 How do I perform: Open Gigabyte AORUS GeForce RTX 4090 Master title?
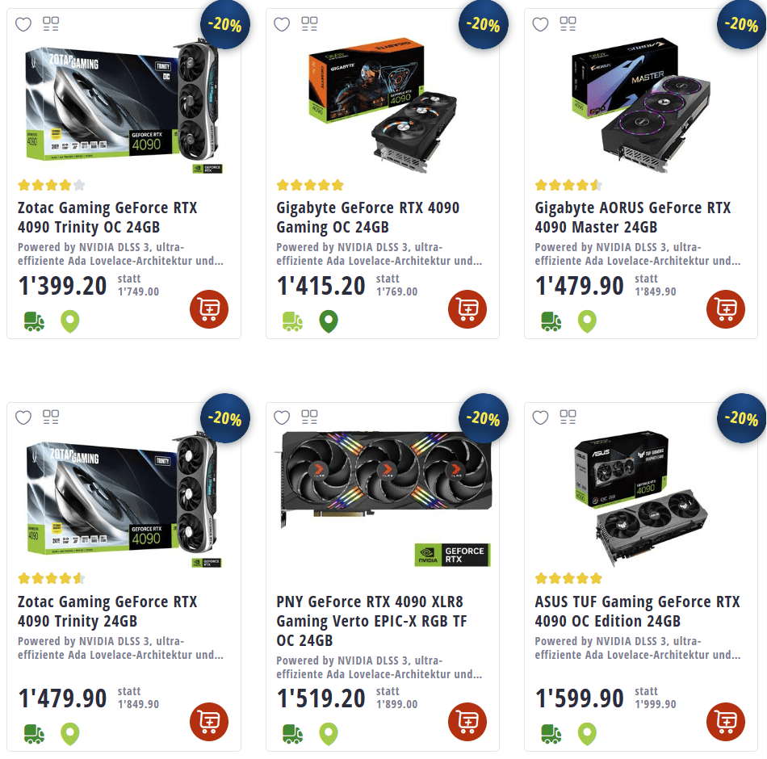632,217
